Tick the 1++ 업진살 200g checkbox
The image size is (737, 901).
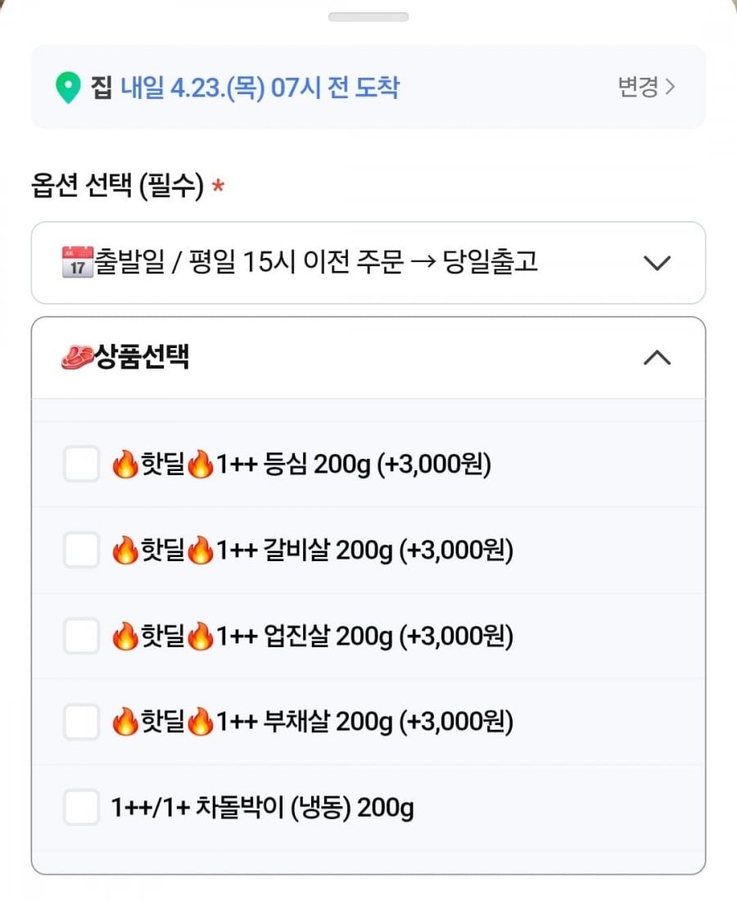click(x=81, y=636)
